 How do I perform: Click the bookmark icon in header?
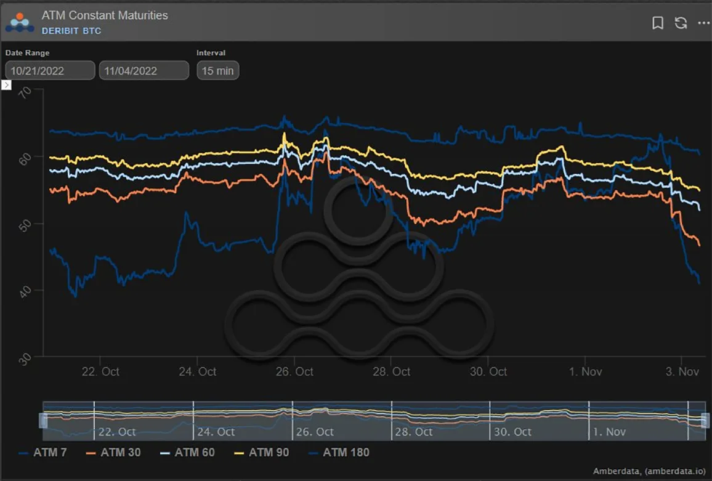pyautogui.click(x=658, y=23)
